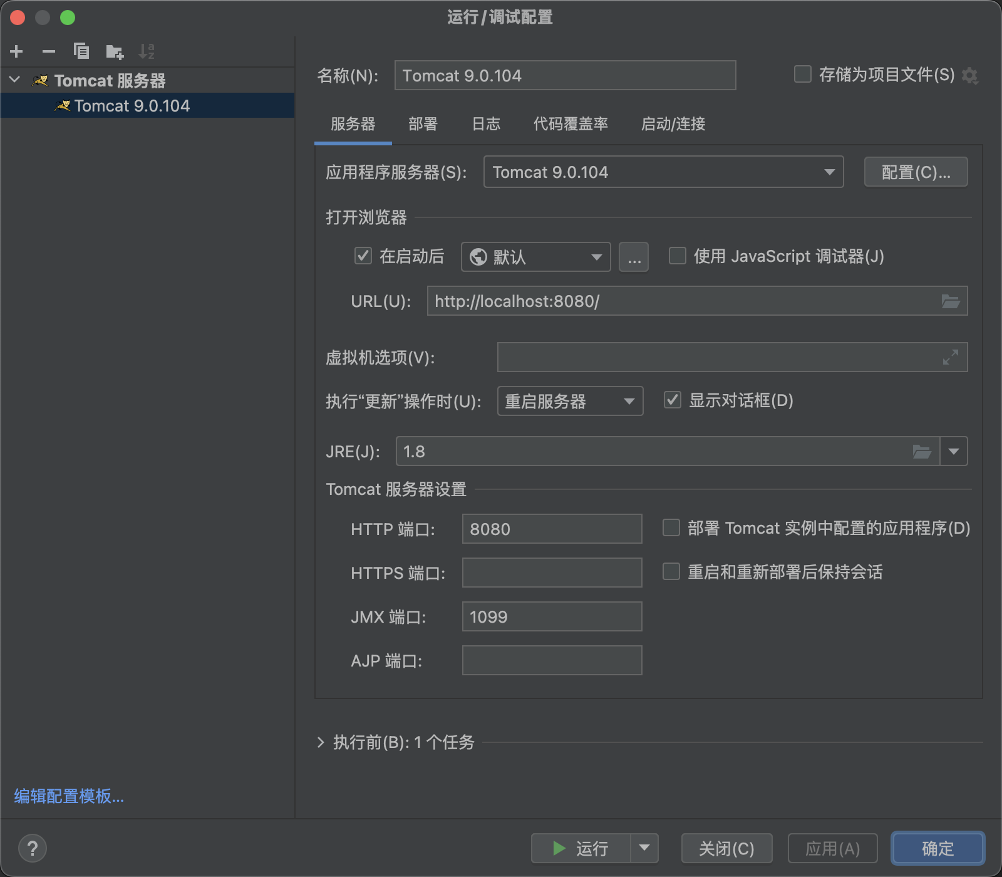The width and height of the screenshot is (1002, 877).
Task: Click the Add New Configuration plus icon
Action: pyautogui.click(x=17, y=51)
